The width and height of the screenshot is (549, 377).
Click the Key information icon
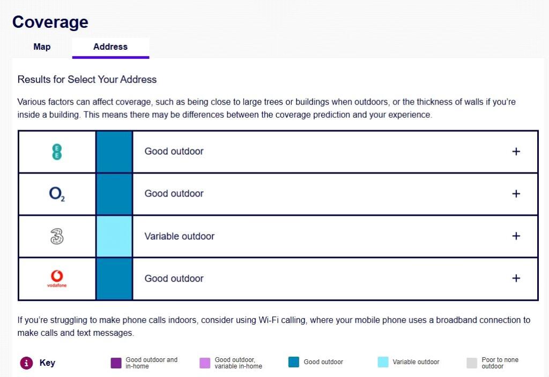[26, 363]
